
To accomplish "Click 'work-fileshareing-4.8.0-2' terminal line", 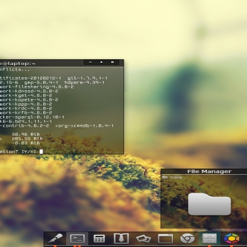I will click(37, 87).
